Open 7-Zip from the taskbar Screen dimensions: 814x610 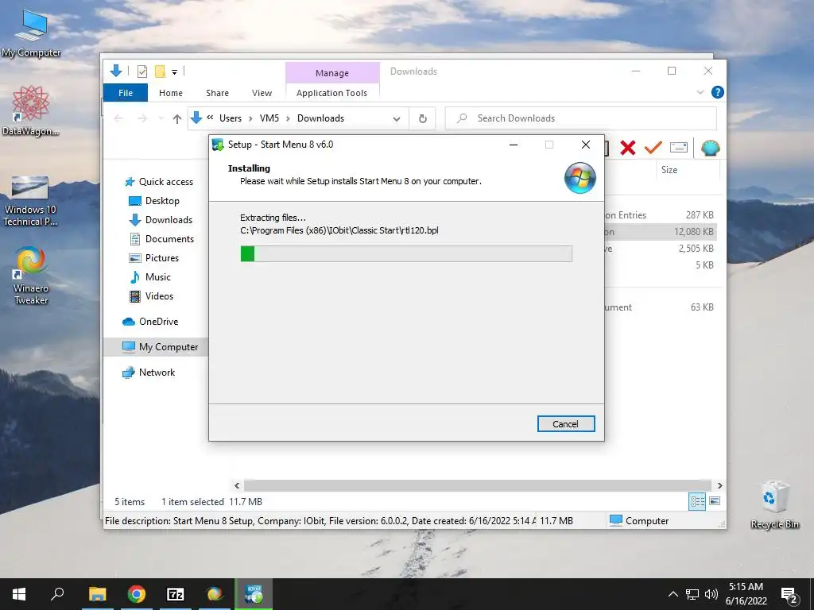(x=176, y=594)
